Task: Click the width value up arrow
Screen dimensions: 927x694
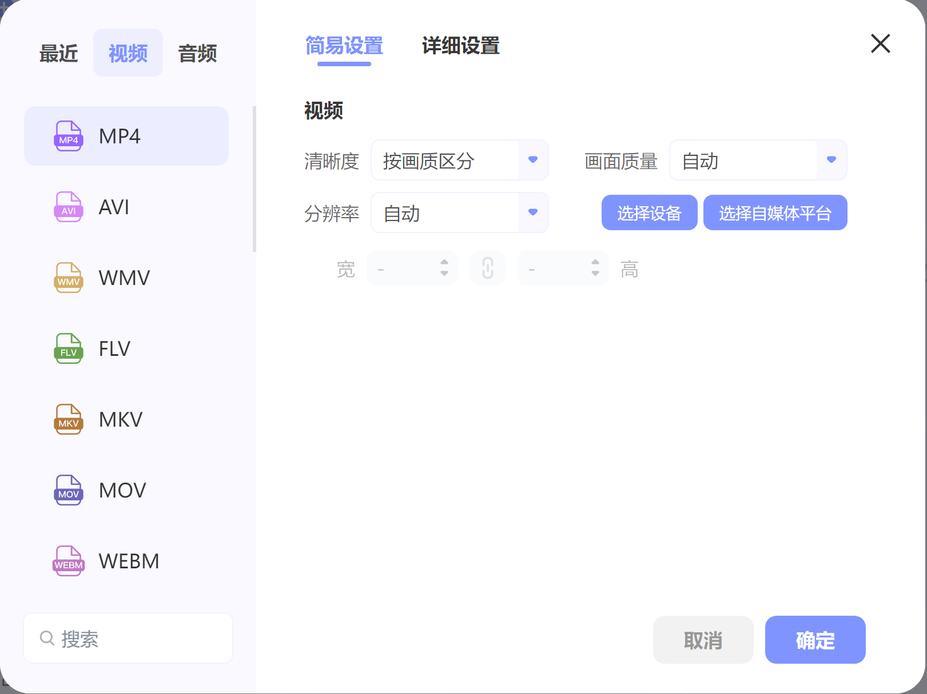Action: pyautogui.click(x=444, y=263)
